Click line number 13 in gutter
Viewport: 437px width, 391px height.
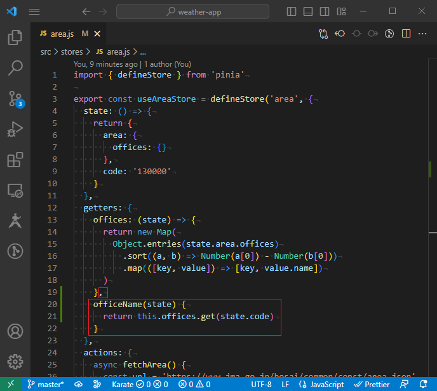tap(52, 220)
